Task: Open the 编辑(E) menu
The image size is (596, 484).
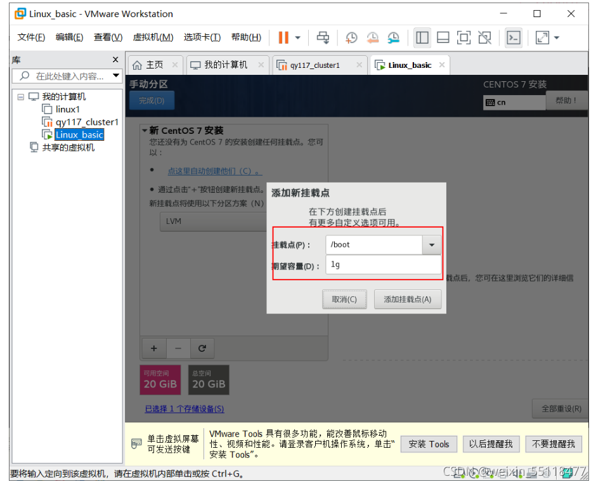Action: (70, 37)
